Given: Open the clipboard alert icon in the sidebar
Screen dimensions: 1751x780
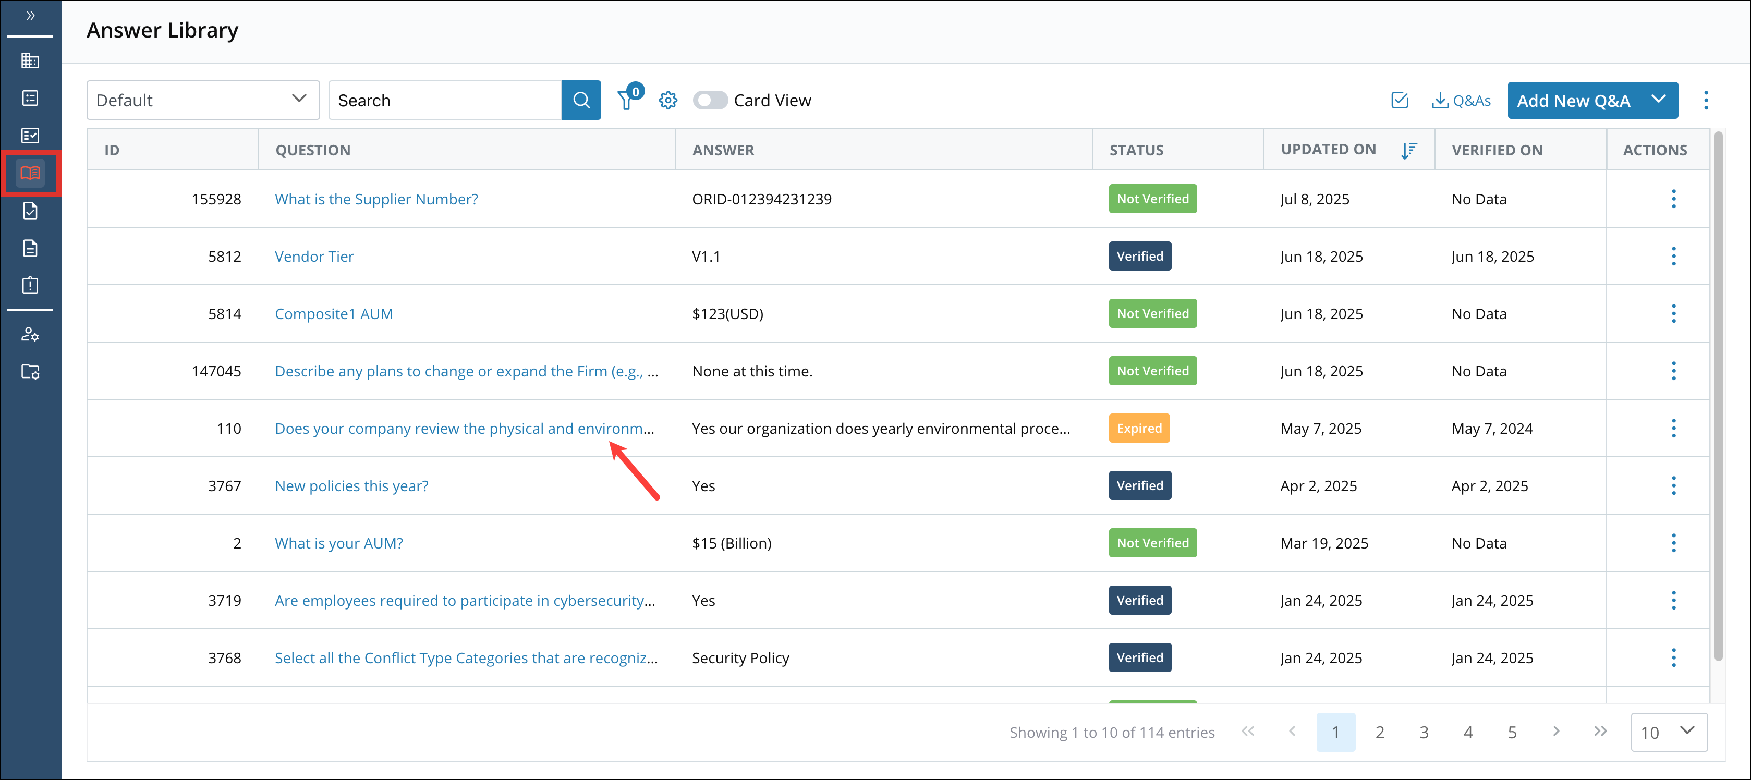Looking at the screenshot, I should 31,285.
